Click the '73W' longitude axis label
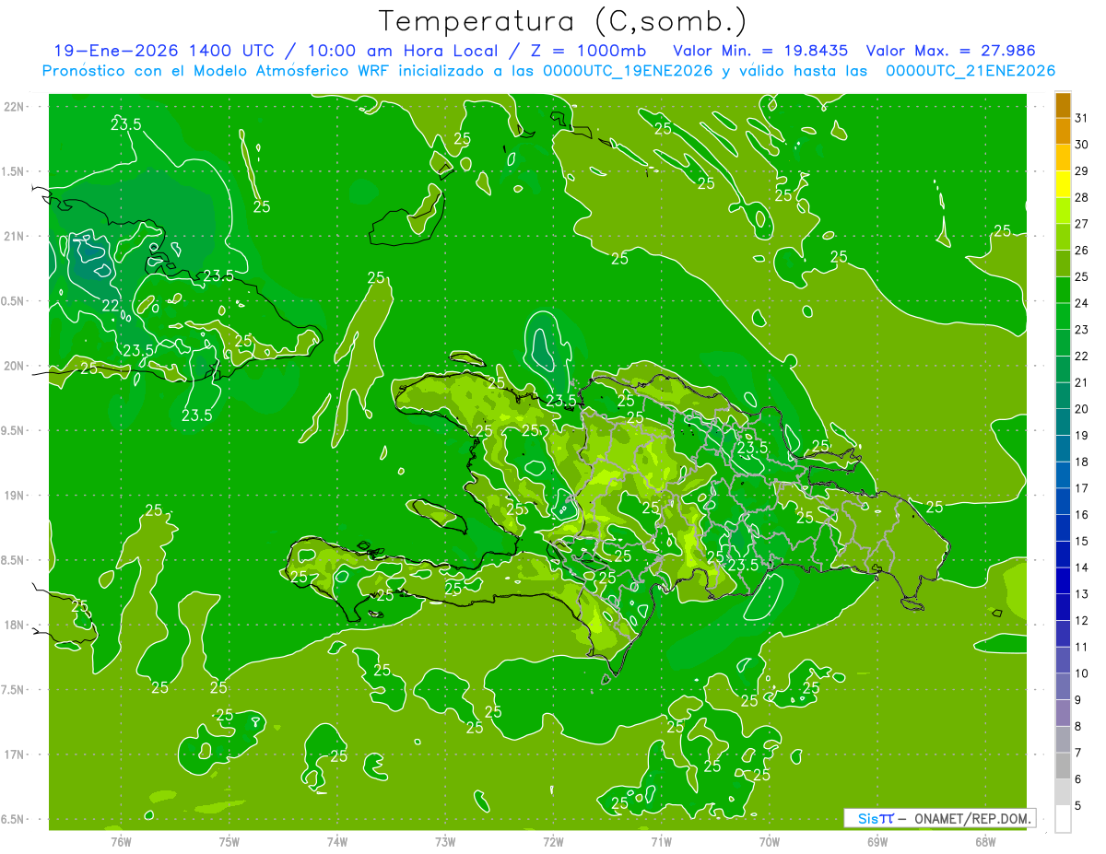The image size is (1106, 854). 445,841
